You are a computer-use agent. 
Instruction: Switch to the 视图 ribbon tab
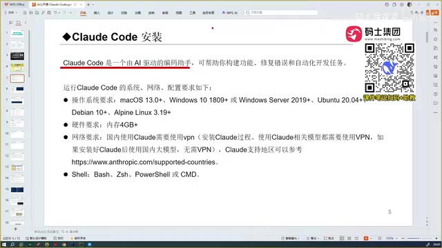tap(179, 12)
